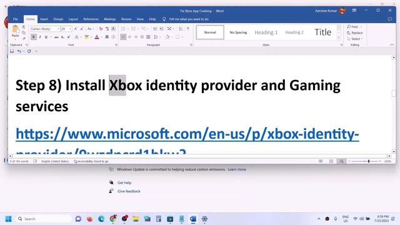The height and width of the screenshot is (225, 400).
Task: Decrease paragraph indent
Action: (x=155, y=29)
